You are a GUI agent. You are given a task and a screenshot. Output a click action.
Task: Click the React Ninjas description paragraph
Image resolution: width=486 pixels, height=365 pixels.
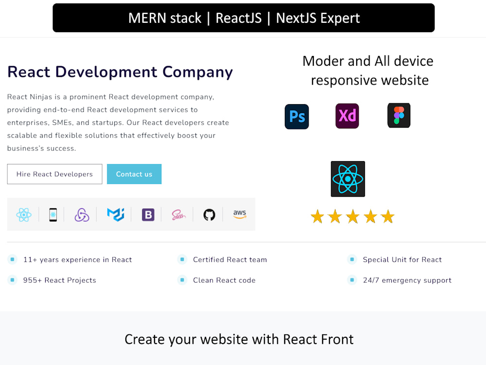[x=118, y=123]
